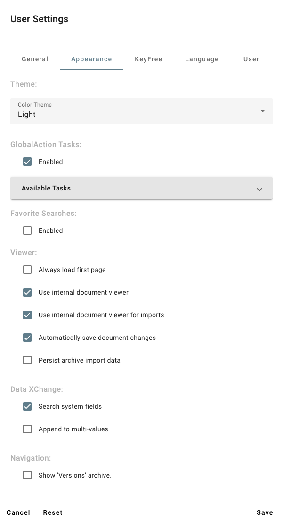Check 'Always load first page'

point(27,270)
